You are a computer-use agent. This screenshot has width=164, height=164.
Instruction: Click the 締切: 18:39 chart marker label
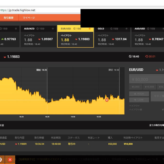pos(114,70)
